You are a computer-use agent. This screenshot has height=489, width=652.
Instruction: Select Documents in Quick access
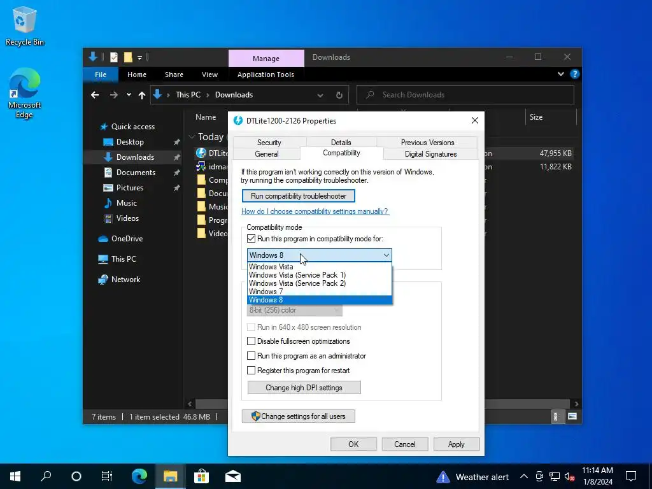pyautogui.click(x=136, y=172)
